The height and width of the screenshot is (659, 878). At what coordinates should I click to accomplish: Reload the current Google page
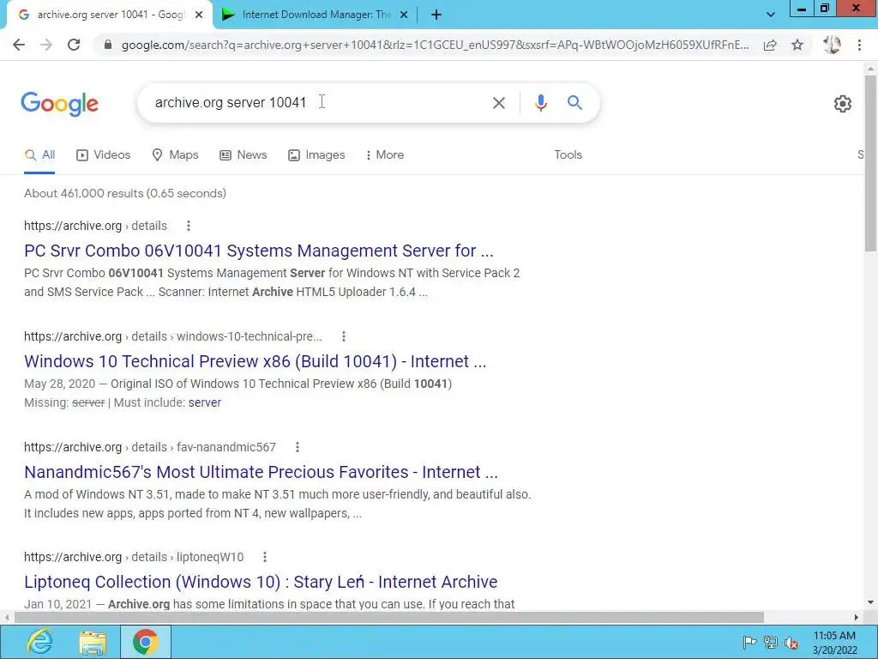[74, 45]
